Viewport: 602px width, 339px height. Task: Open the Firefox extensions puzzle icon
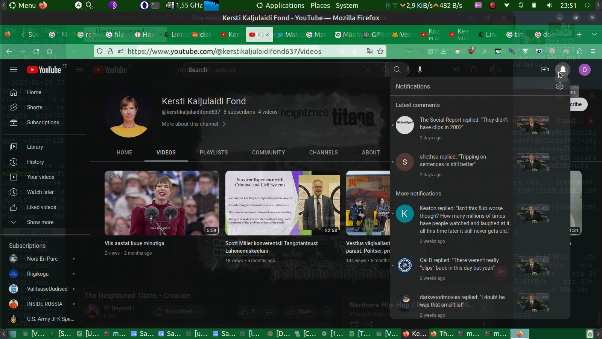[579, 51]
